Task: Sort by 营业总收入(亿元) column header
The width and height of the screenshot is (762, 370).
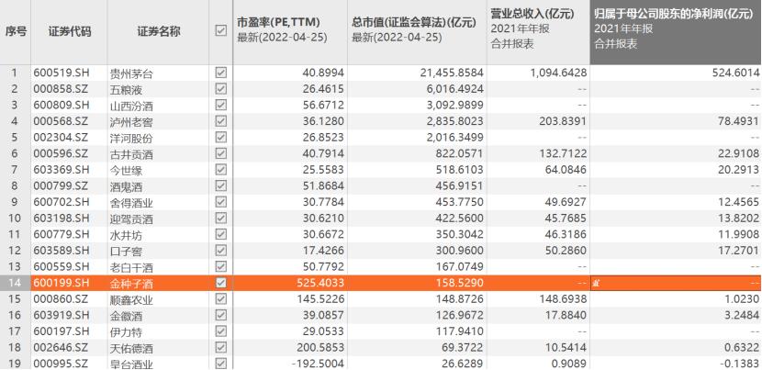Action: point(539,32)
